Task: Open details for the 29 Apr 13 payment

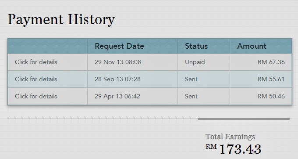Action: tap(36, 96)
